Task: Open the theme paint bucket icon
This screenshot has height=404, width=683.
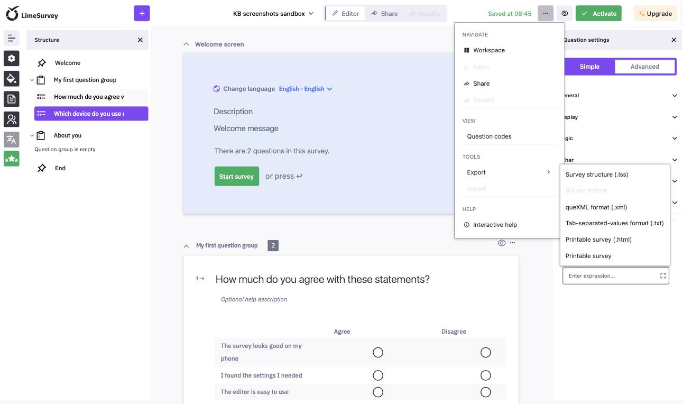Action: 11,78
